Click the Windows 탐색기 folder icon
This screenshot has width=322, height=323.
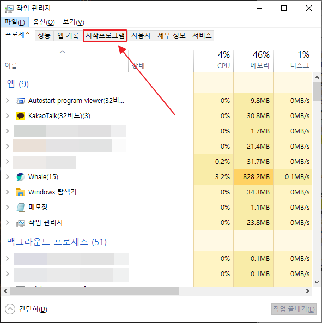tap(21, 192)
